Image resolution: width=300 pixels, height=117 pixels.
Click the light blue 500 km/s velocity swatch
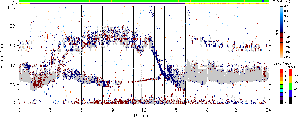[282, 7]
